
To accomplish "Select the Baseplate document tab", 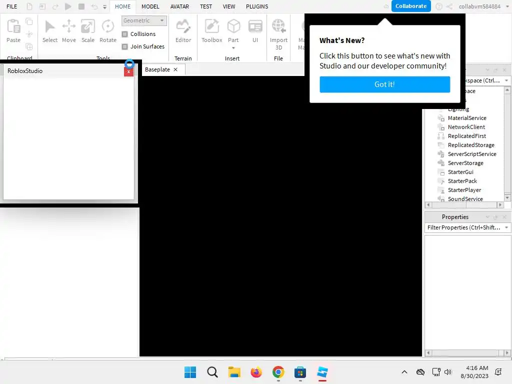I will 157,69.
